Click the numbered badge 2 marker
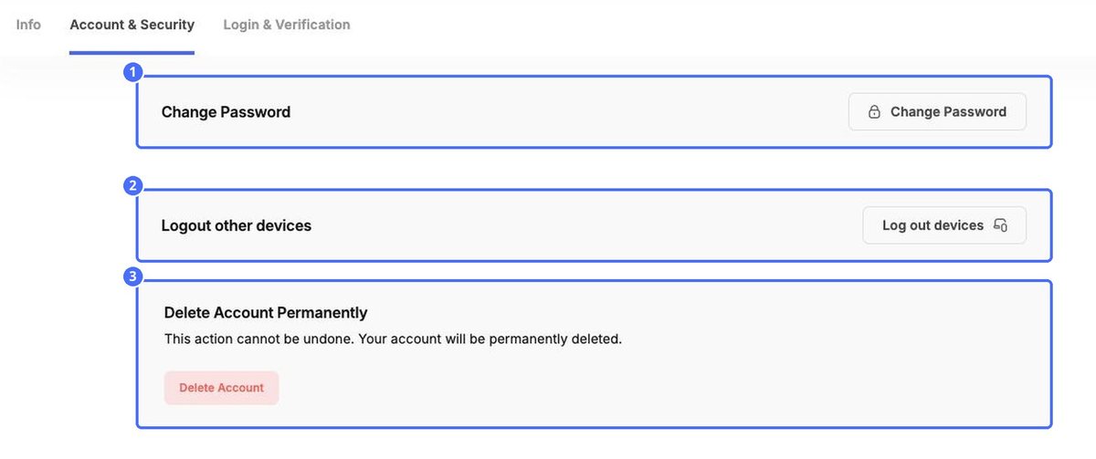This screenshot has height=459, width=1096. pyautogui.click(x=133, y=186)
